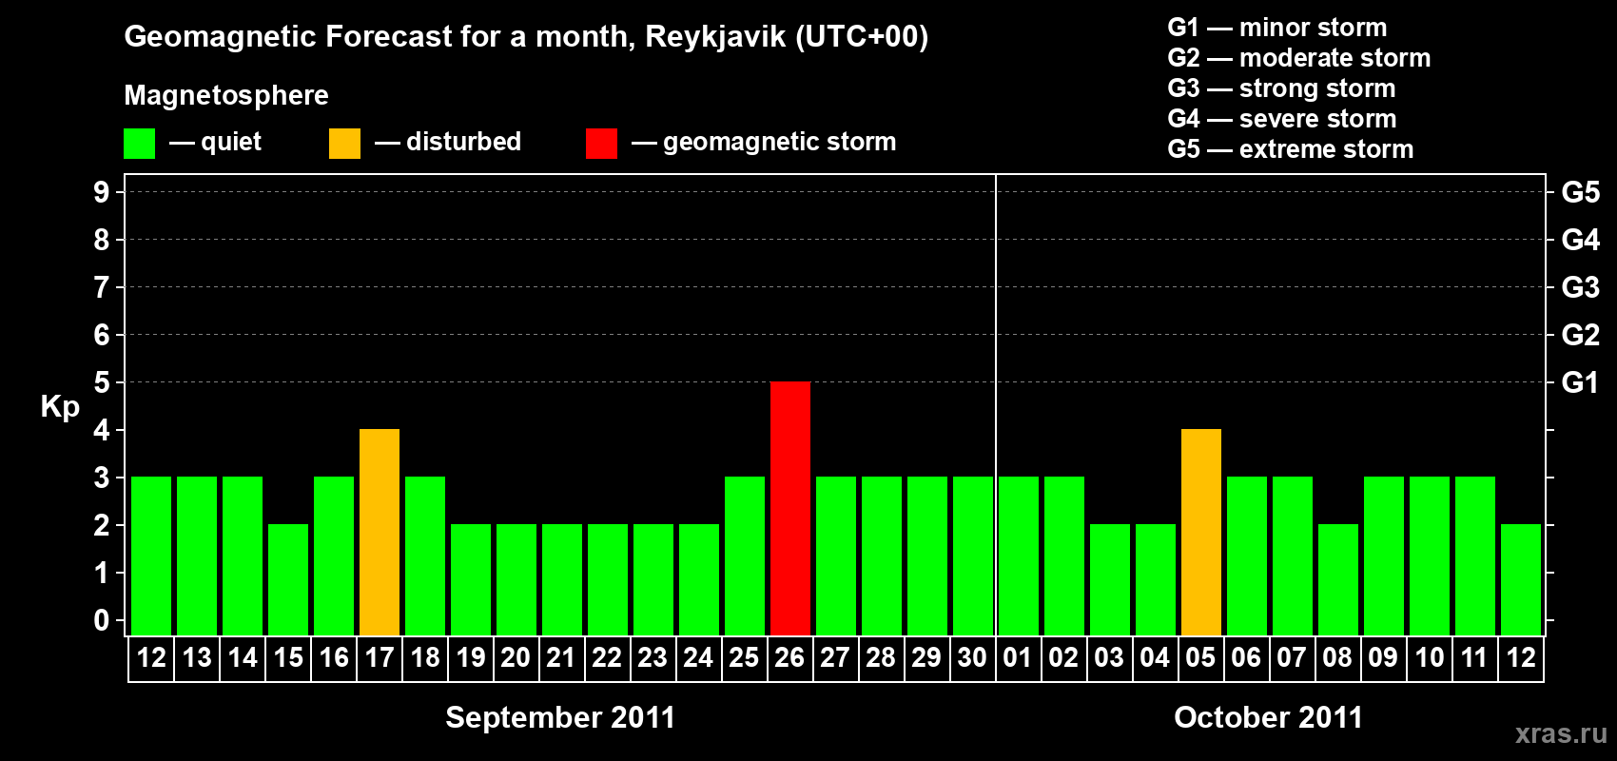Click the 'Kp' axis label
1617x761 pixels.
tap(60, 407)
